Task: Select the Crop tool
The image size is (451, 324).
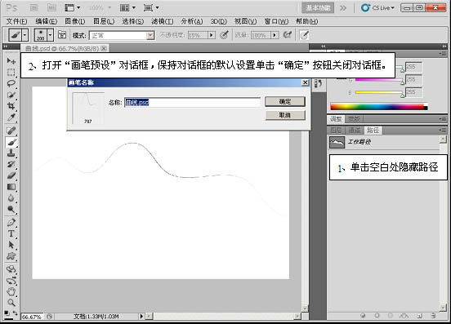Action: pyautogui.click(x=11, y=106)
